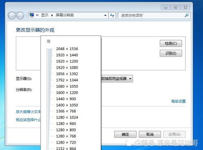Viewport: 203px width, 150px height.
Task: Select resolution 1366 × 768
Action: [66, 111]
